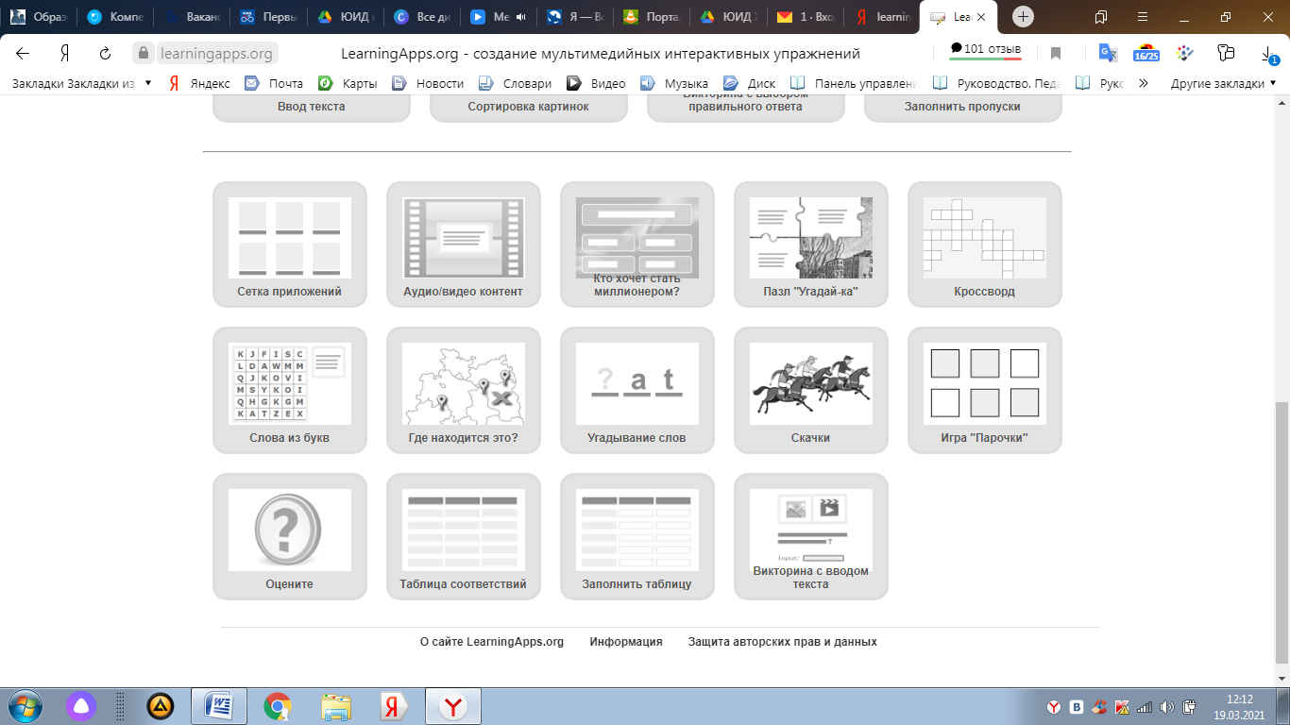
Task: Expand hidden bookmarks with the chevron
Action: [x=1144, y=83]
